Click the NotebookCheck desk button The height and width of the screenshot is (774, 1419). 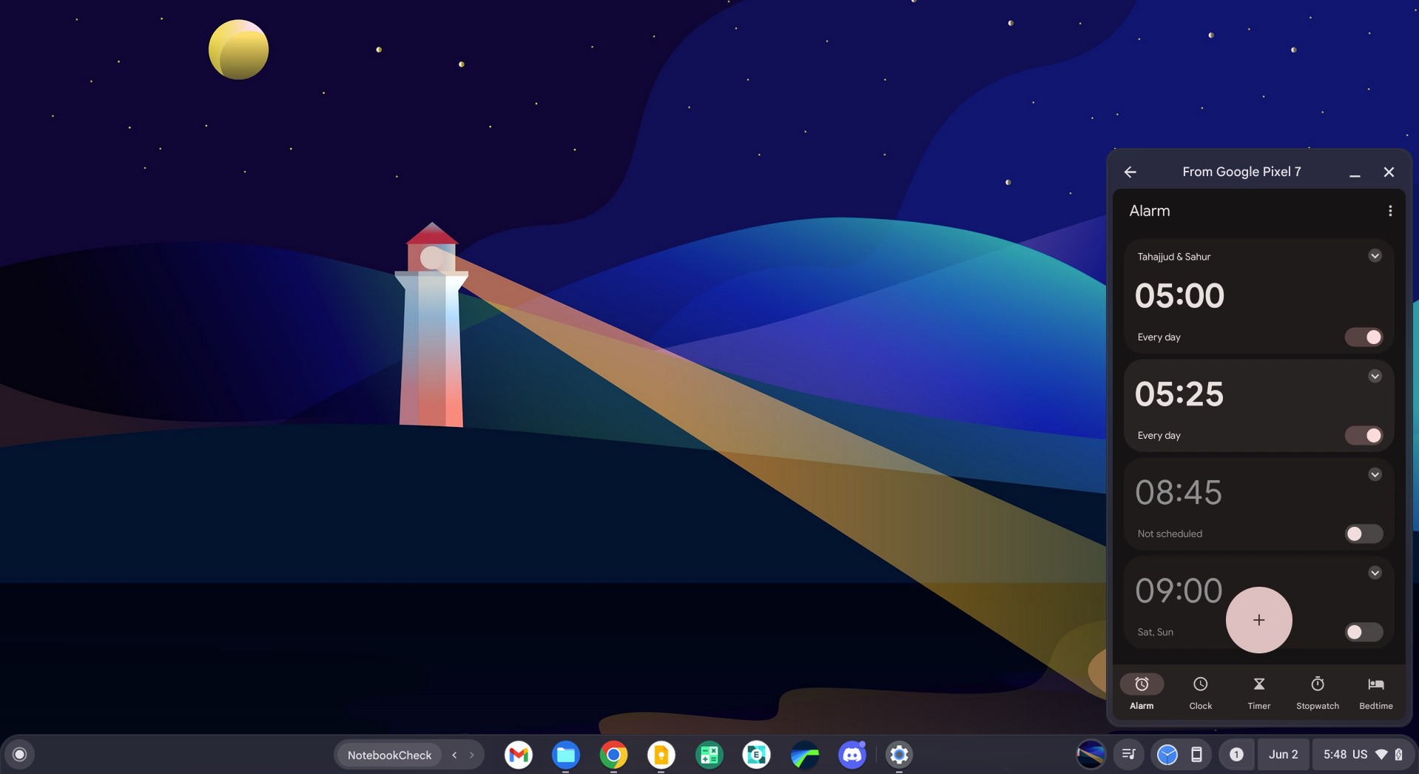[389, 755]
